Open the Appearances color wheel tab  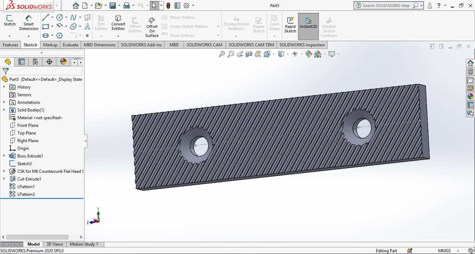[x=63, y=62]
